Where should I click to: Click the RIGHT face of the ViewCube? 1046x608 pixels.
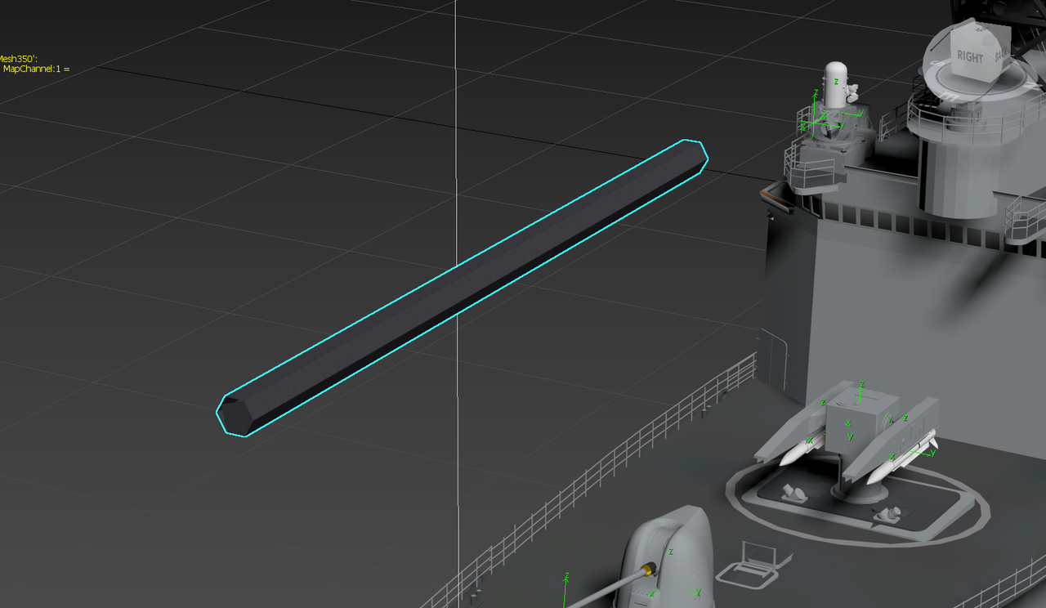[x=972, y=56]
